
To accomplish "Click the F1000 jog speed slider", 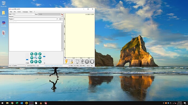I will point(27,57).
